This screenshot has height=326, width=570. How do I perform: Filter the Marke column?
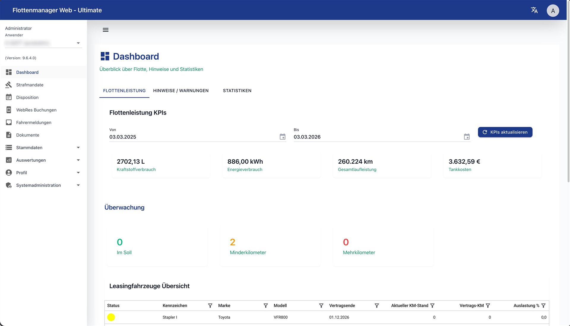tap(265, 306)
